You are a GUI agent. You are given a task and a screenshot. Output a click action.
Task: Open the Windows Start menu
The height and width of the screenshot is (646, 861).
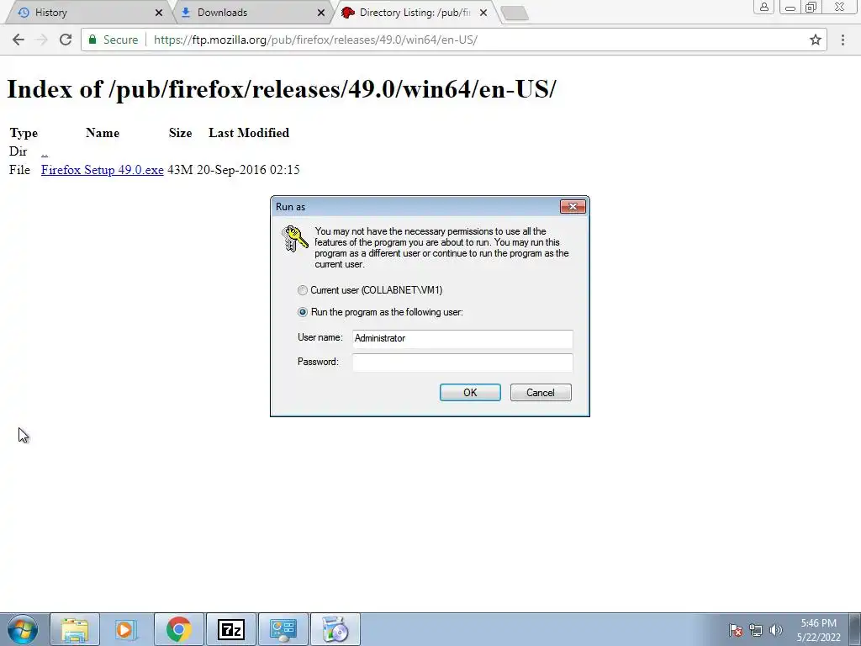[23, 629]
